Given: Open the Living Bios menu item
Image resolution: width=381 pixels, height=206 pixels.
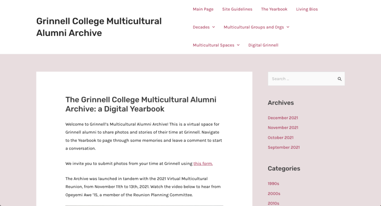Looking at the screenshot, I should pyautogui.click(x=307, y=9).
